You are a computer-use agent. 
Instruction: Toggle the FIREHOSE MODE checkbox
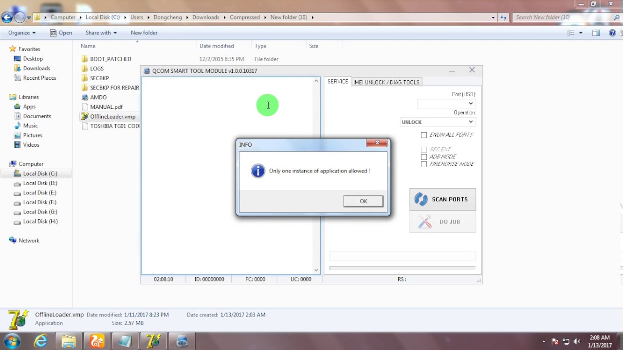[x=424, y=164]
